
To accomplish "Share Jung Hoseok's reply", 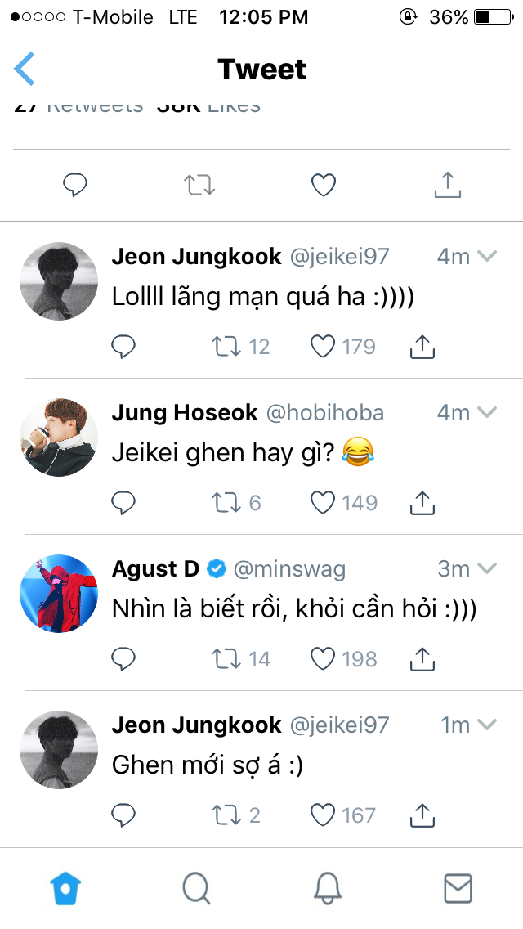I will click(x=421, y=502).
